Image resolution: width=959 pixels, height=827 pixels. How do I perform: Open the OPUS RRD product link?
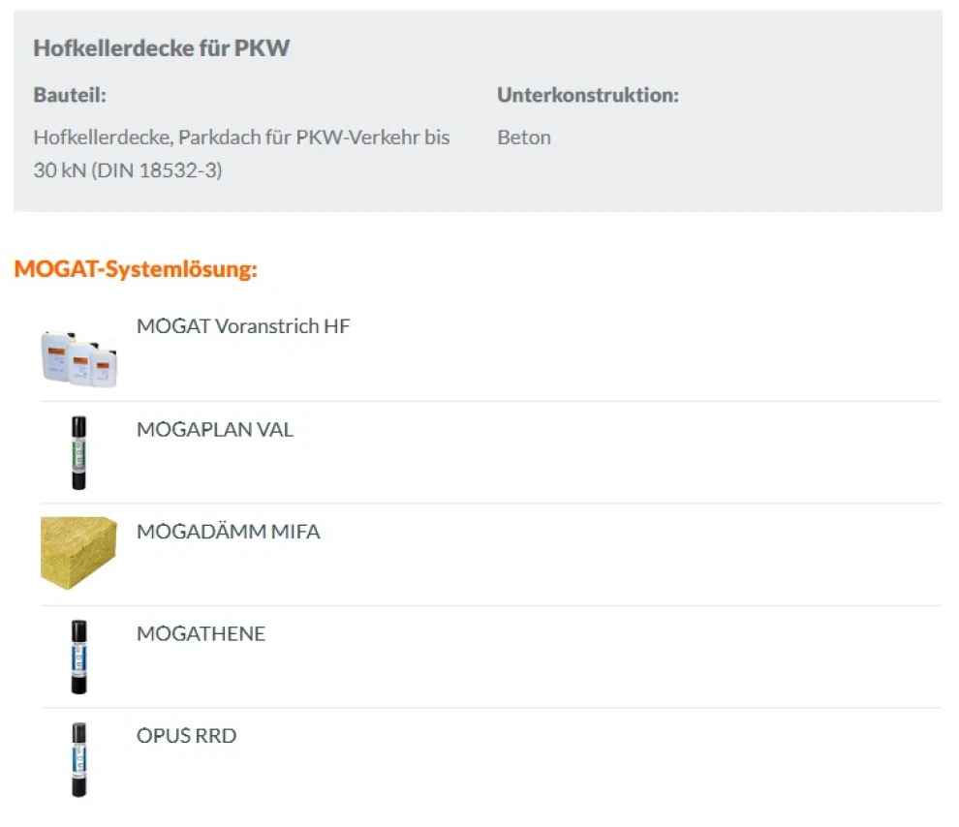[186, 736]
